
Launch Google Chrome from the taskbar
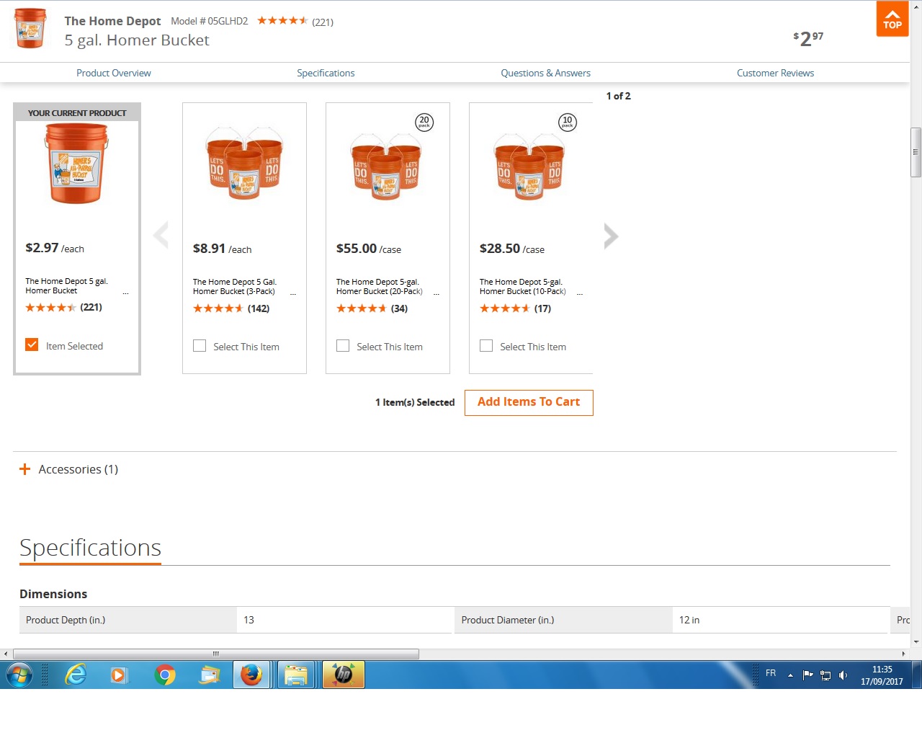[x=165, y=675]
